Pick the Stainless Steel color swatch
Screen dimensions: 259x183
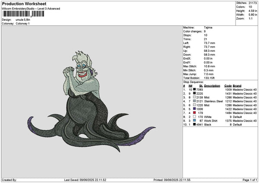click(x=194, y=101)
